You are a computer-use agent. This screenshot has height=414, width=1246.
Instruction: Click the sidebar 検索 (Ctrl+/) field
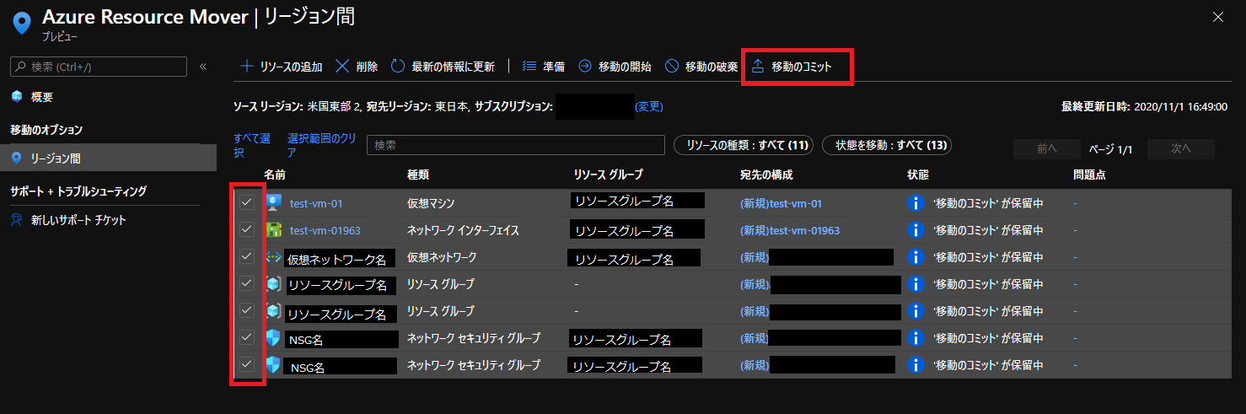click(x=98, y=67)
